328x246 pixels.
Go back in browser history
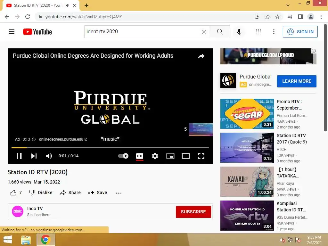(7, 17)
